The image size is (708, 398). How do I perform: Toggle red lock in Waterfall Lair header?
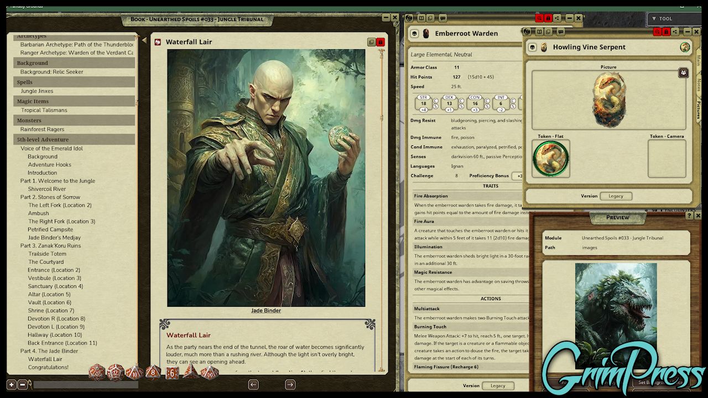pyautogui.click(x=380, y=42)
